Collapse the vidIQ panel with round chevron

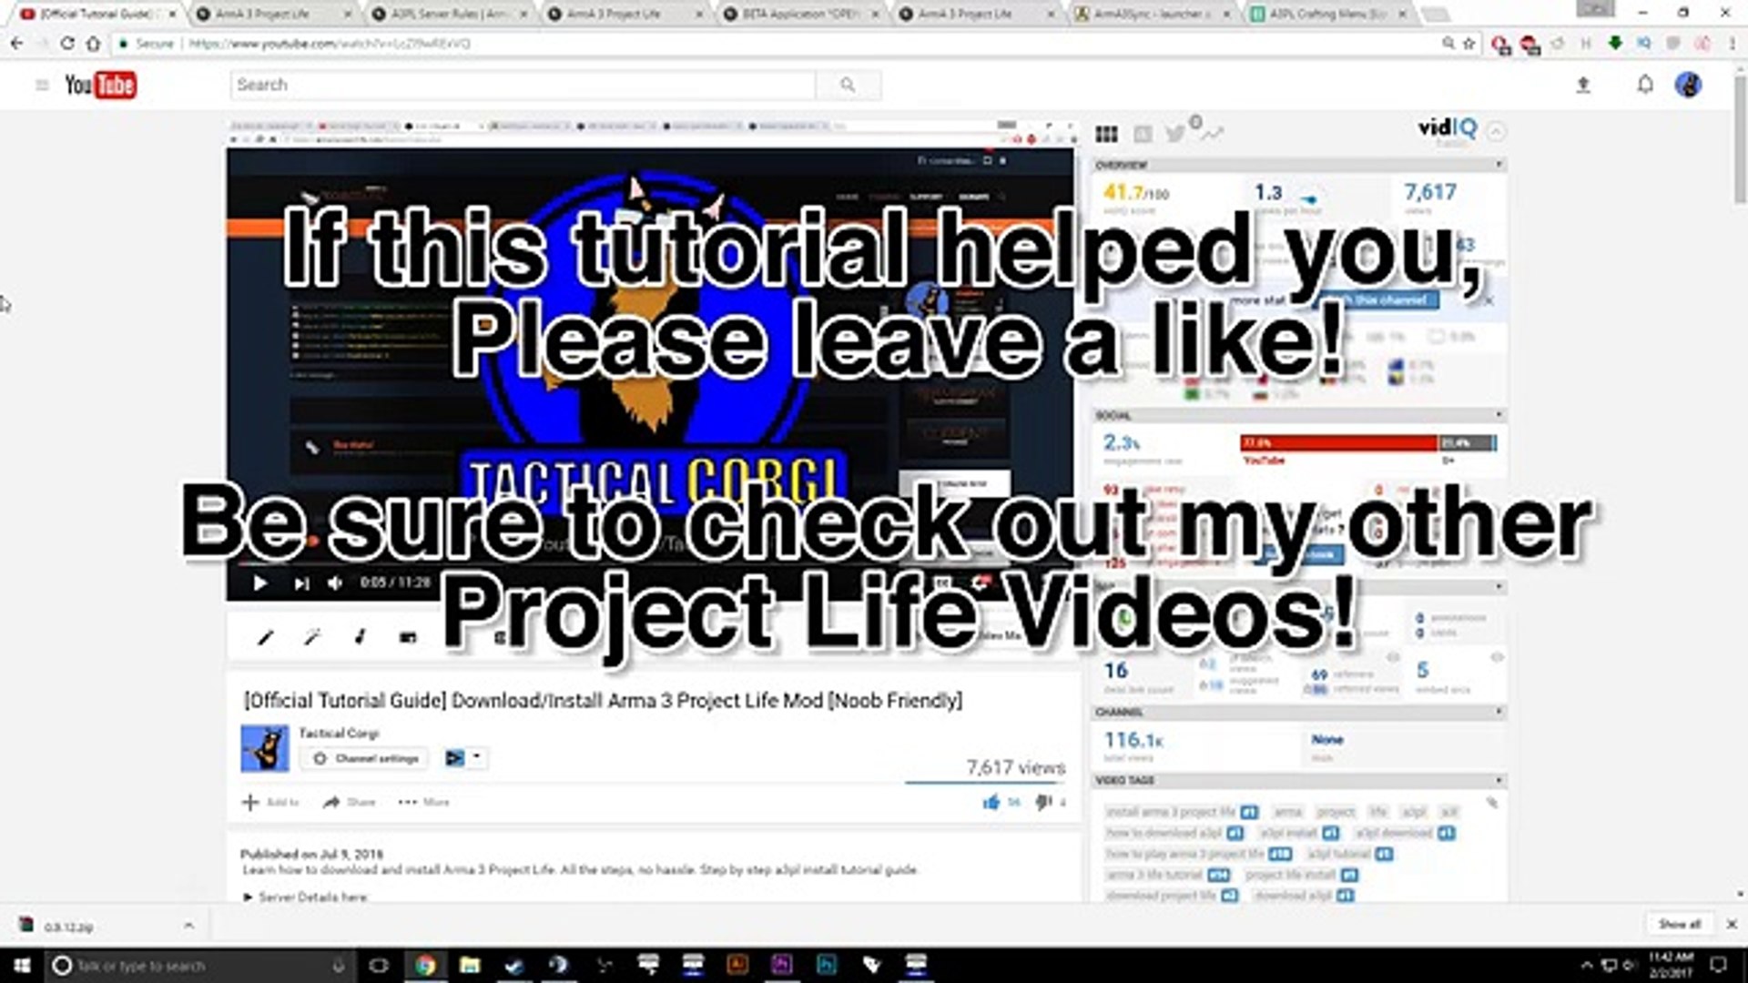click(x=1496, y=132)
